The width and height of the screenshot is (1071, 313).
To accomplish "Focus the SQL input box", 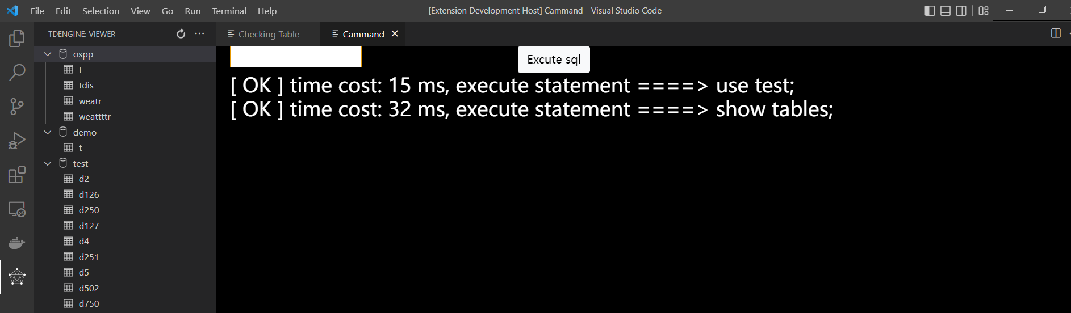I will (x=295, y=57).
